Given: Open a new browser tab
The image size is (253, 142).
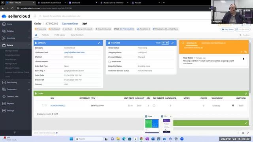Looking at the screenshot, I should tap(164, 3).
